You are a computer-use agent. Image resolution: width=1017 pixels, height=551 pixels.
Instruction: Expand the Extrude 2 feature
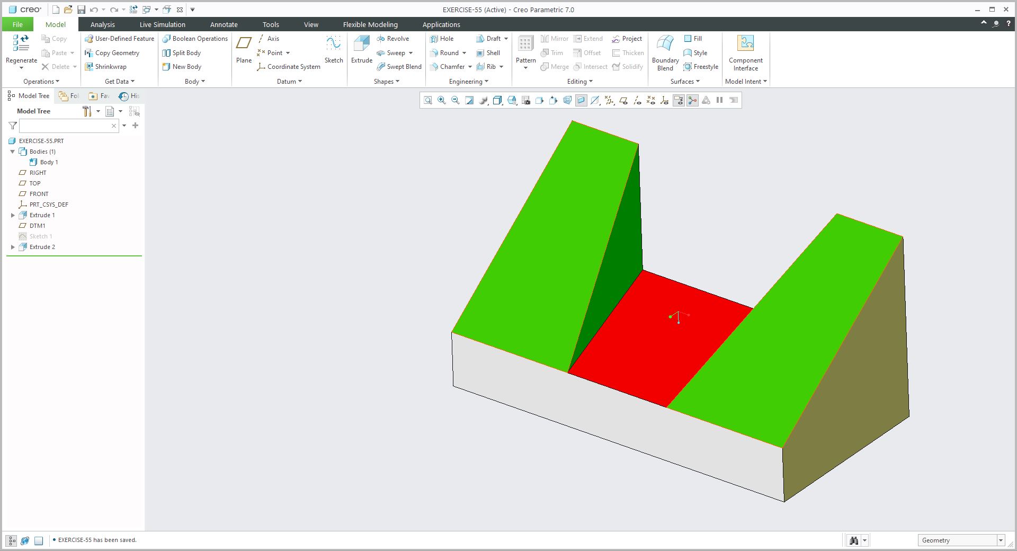pos(13,247)
